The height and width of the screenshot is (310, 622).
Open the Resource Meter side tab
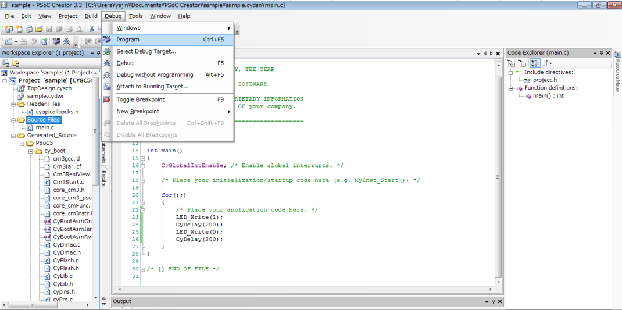click(617, 72)
